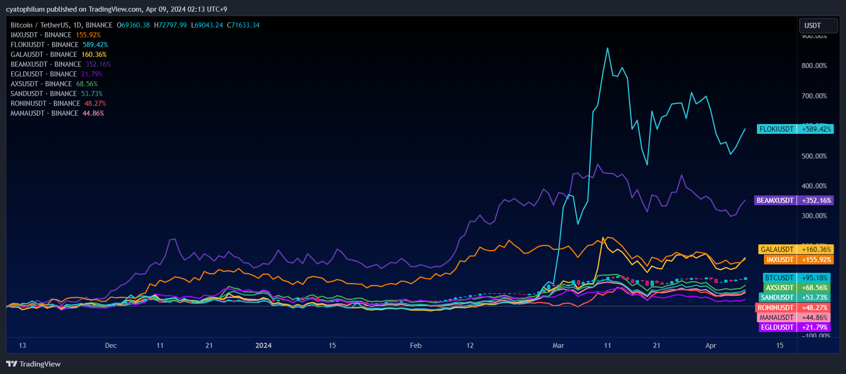Click the 300.00% price axis label
The image size is (846, 374).
pos(814,216)
